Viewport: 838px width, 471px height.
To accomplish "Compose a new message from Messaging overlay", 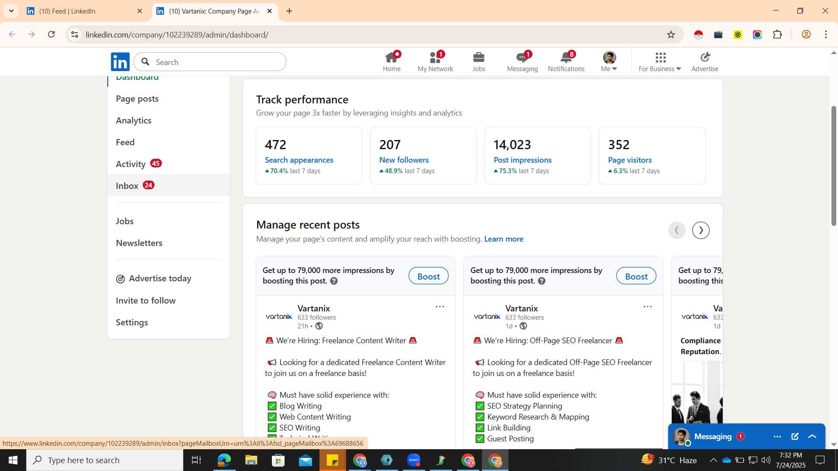I will pos(795,437).
